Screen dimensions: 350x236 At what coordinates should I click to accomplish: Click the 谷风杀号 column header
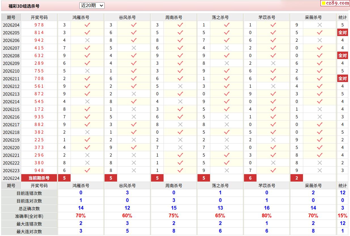tap(127, 17)
